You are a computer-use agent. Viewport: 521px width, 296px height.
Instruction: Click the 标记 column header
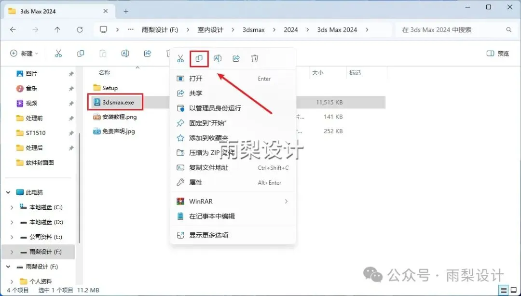tap(355, 72)
